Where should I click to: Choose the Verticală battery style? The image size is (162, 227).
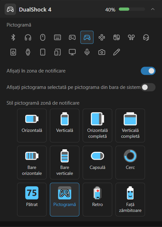[x=65, y=126]
